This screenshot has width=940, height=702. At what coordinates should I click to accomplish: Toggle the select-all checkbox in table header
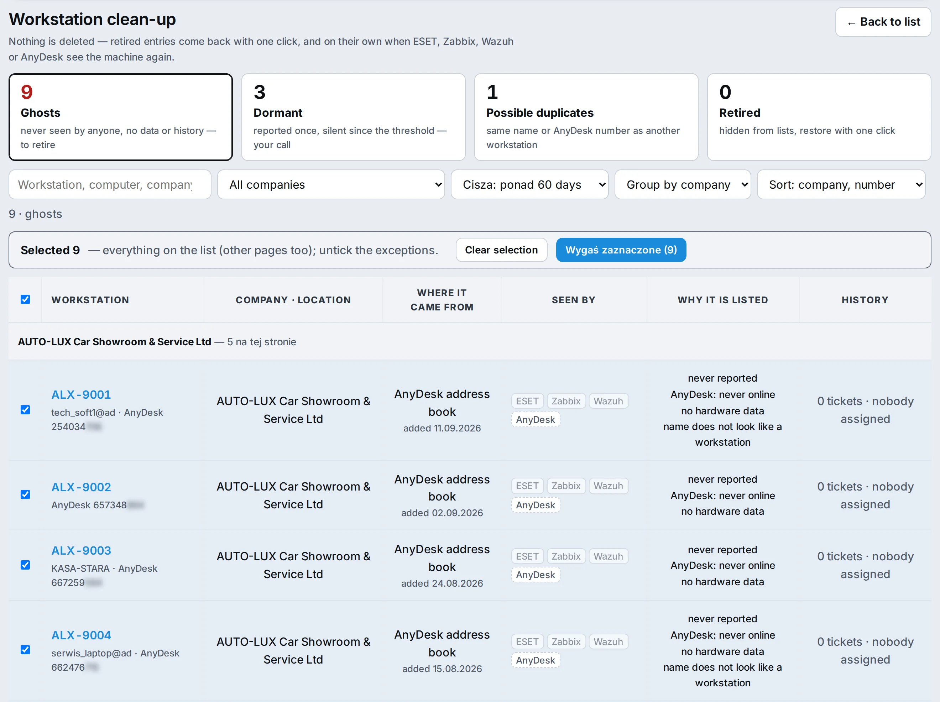coord(26,300)
